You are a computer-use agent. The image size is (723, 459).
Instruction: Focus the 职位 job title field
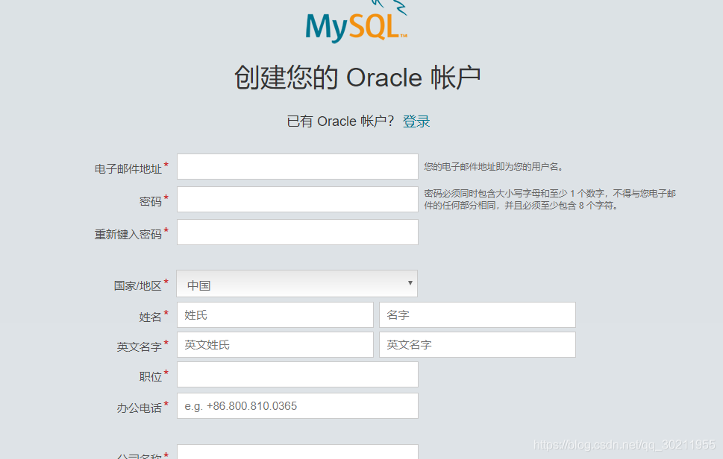click(x=298, y=374)
